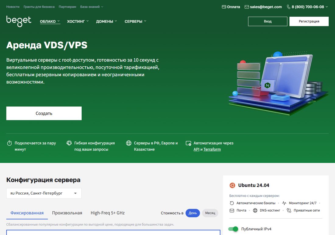
Task: Click the 'Публичный IPv4' label
Action: [x=256, y=229]
